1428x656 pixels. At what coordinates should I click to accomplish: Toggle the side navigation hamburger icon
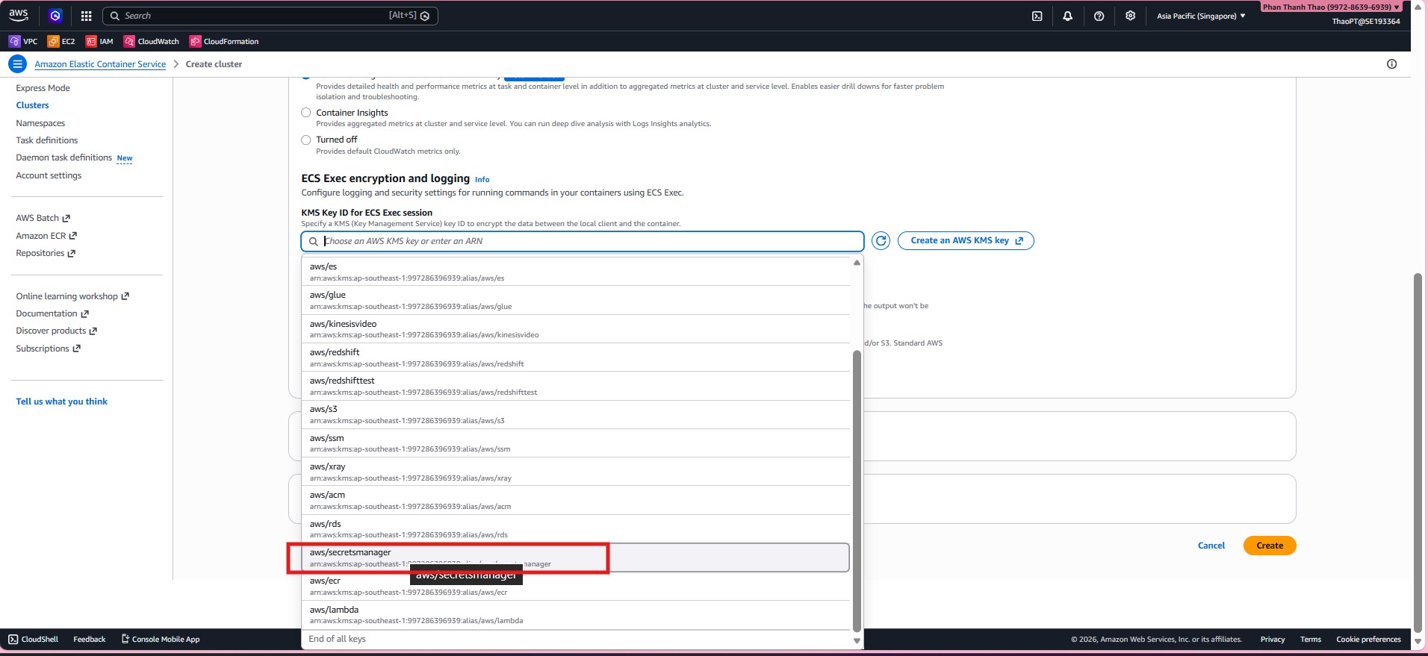17,64
